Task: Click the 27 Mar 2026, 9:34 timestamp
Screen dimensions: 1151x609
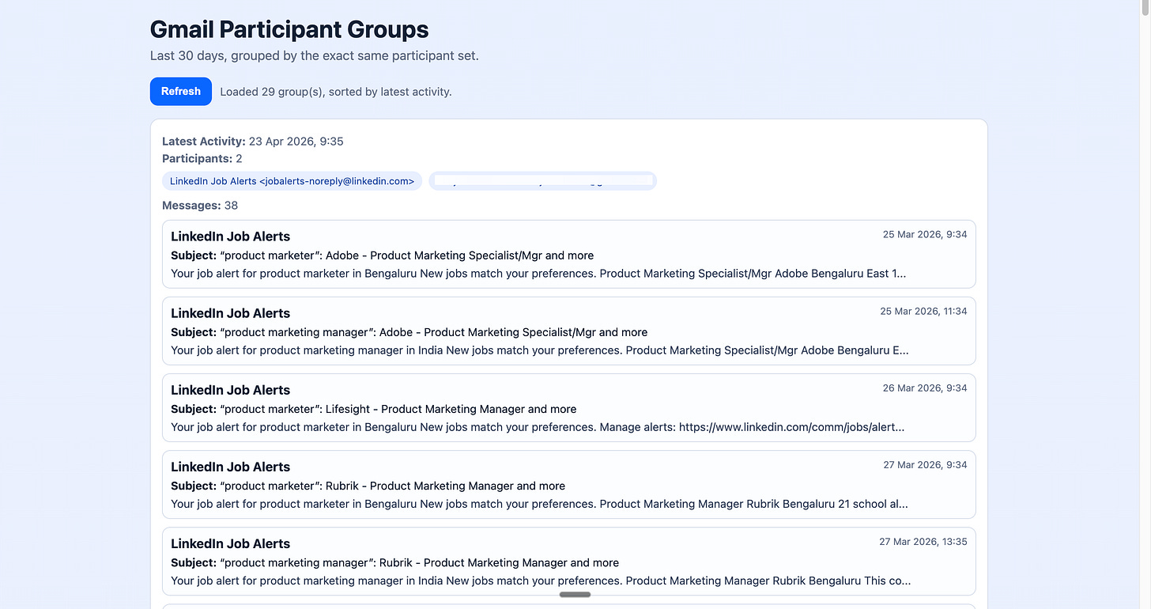Action: coord(925,464)
